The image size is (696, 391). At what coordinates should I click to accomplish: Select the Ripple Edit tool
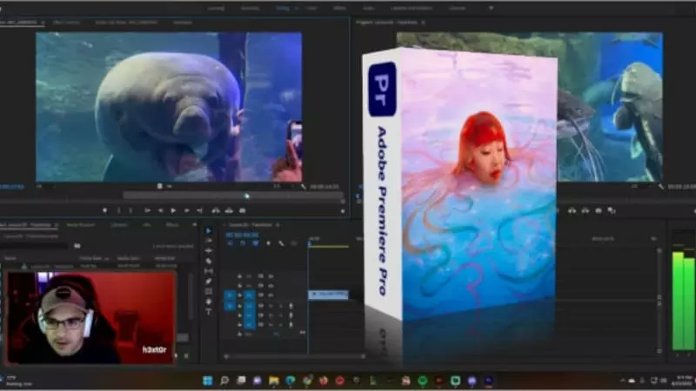pyautogui.click(x=209, y=251)
